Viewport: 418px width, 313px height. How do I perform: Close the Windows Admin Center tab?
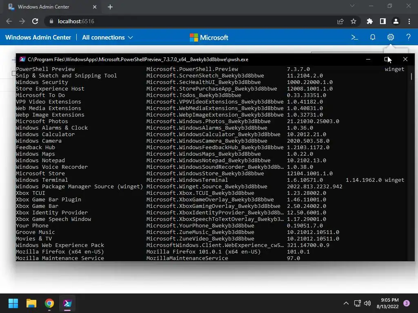[95, 7]
